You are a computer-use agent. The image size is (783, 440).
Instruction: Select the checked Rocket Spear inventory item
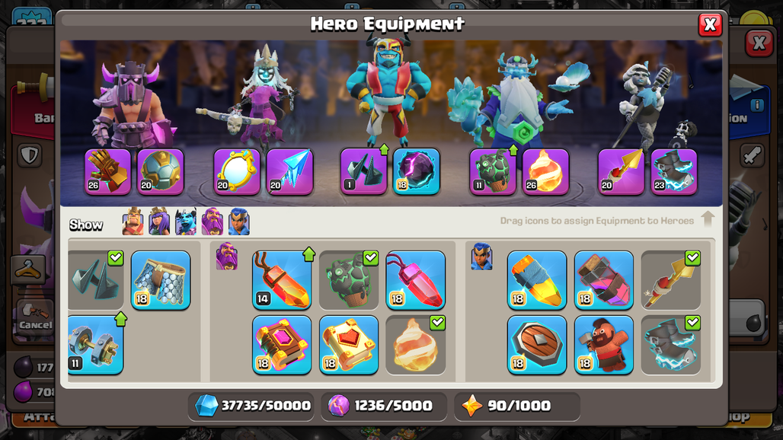click(670, 280)
